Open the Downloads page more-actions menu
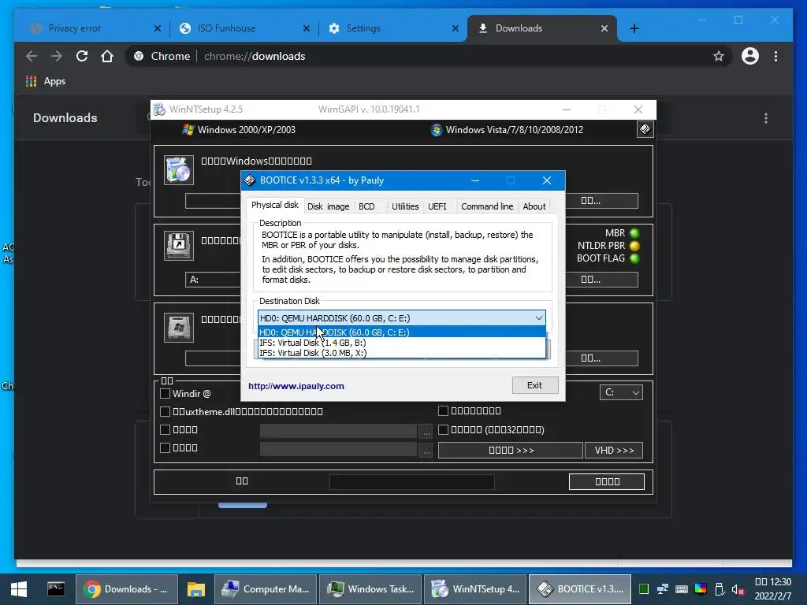The width and height of the screenshot is (807, 605). (766, 118)
